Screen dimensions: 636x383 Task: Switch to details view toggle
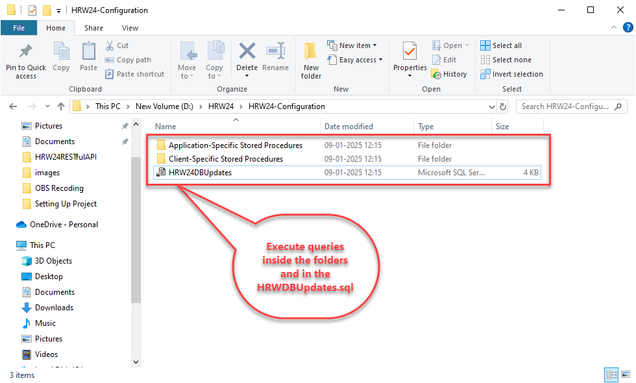[611, 375]
